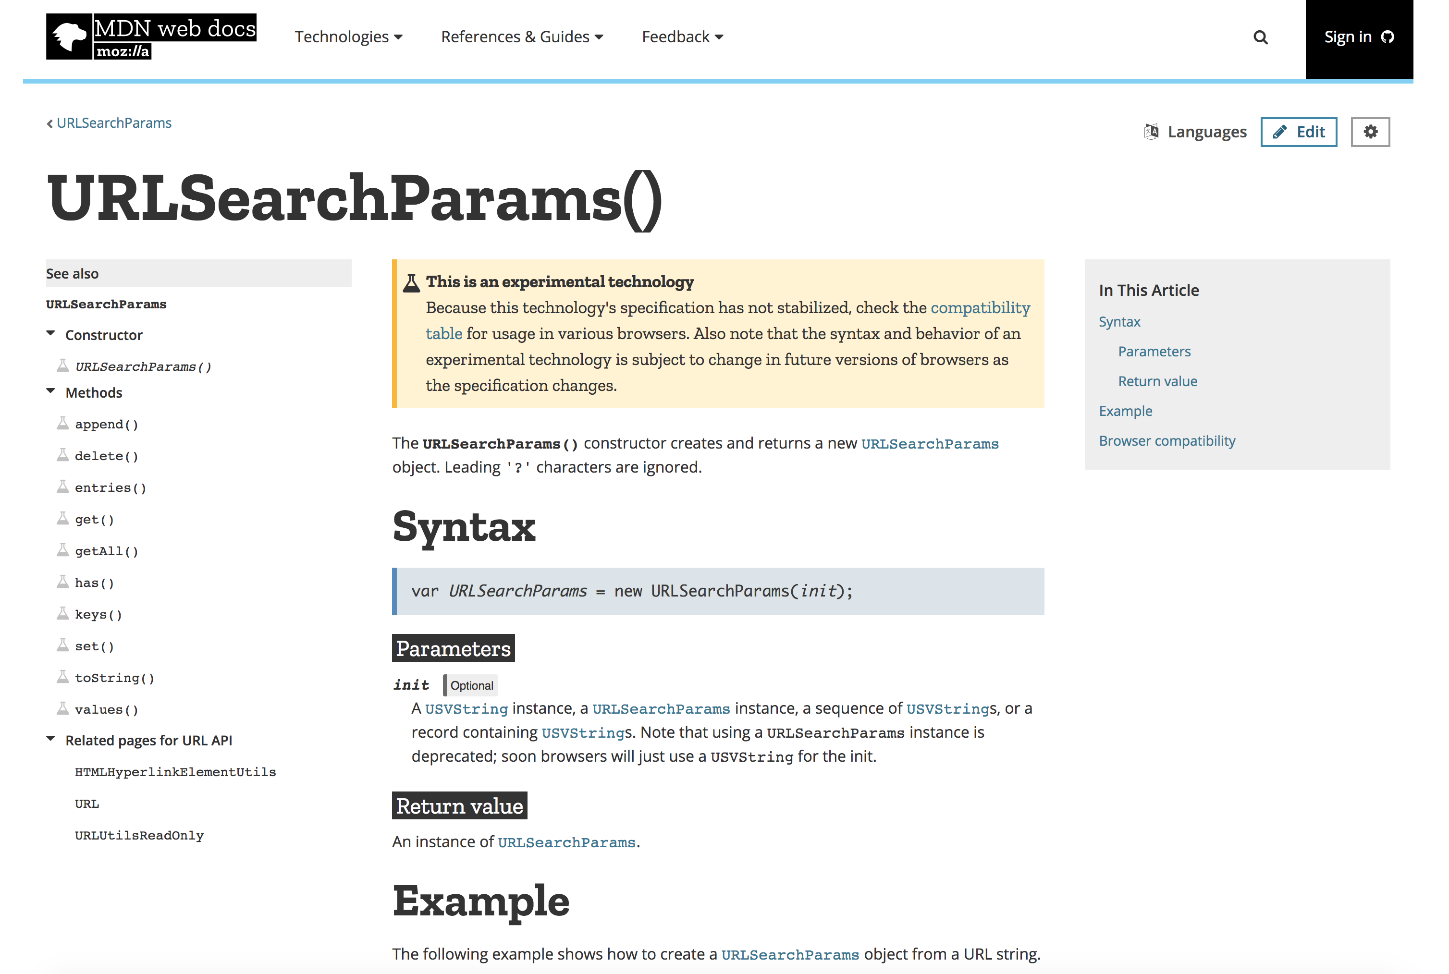The image size is (1449, 974).
Task: Collapse Related pages for URL API
Action: [x=51, y=739]
